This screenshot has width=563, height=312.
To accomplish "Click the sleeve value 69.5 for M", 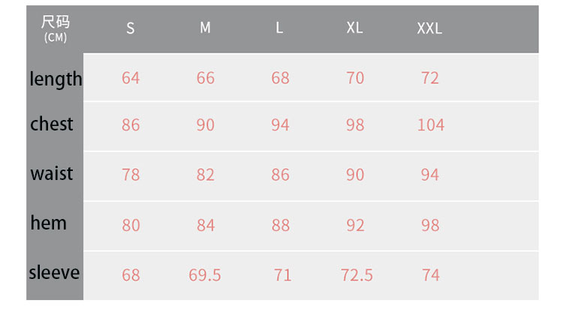I will 205,275.
